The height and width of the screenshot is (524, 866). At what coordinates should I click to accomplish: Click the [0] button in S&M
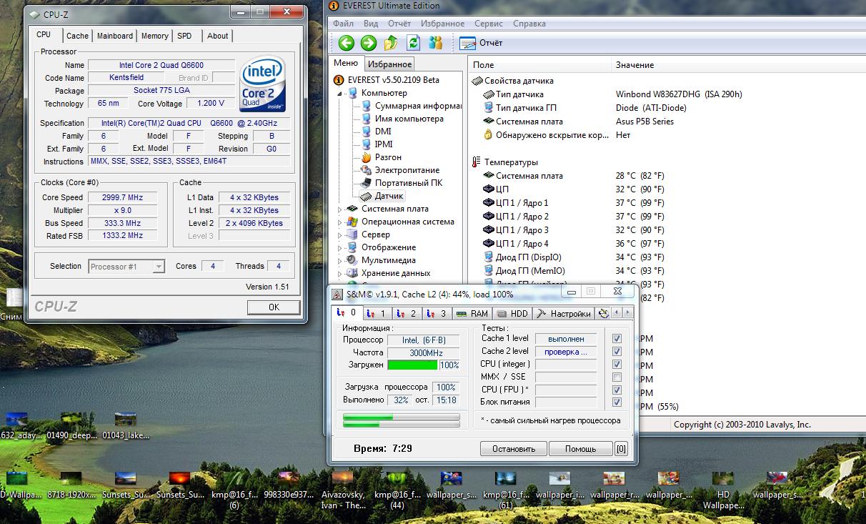pyautogui.click(x=622, y=449)
